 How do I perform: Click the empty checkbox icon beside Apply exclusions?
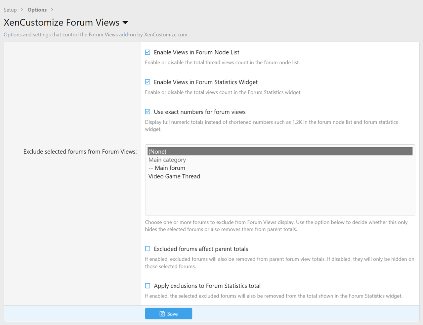click(147, 285)
